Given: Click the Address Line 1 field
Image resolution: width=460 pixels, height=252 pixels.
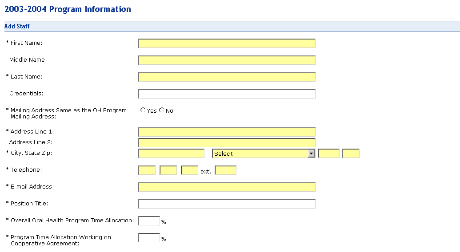Looking at the screenshot, I should (x=227, y=132).
